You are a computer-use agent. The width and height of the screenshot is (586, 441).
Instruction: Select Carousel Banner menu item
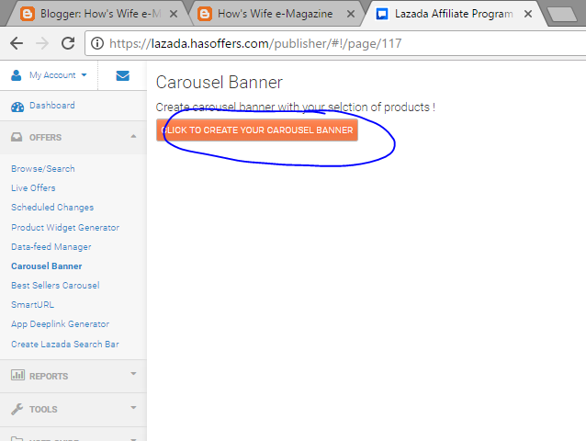pyautogui.click(x=47, y=266)
